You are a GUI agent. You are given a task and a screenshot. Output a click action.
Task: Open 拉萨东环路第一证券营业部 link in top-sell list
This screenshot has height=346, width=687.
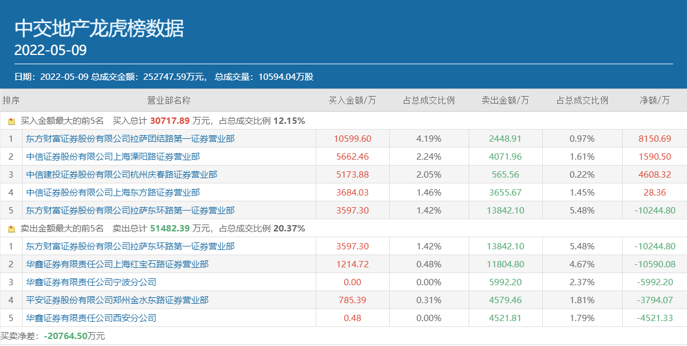pos(130,246)
